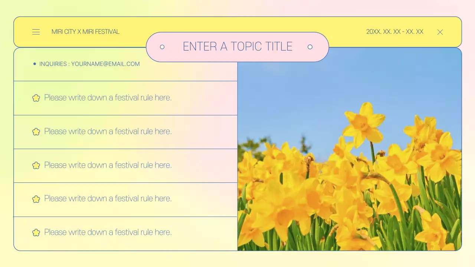Click the bullet dot before INQUIRIES
The height and width of the screenshot is (267, 475).
point(35,64)
